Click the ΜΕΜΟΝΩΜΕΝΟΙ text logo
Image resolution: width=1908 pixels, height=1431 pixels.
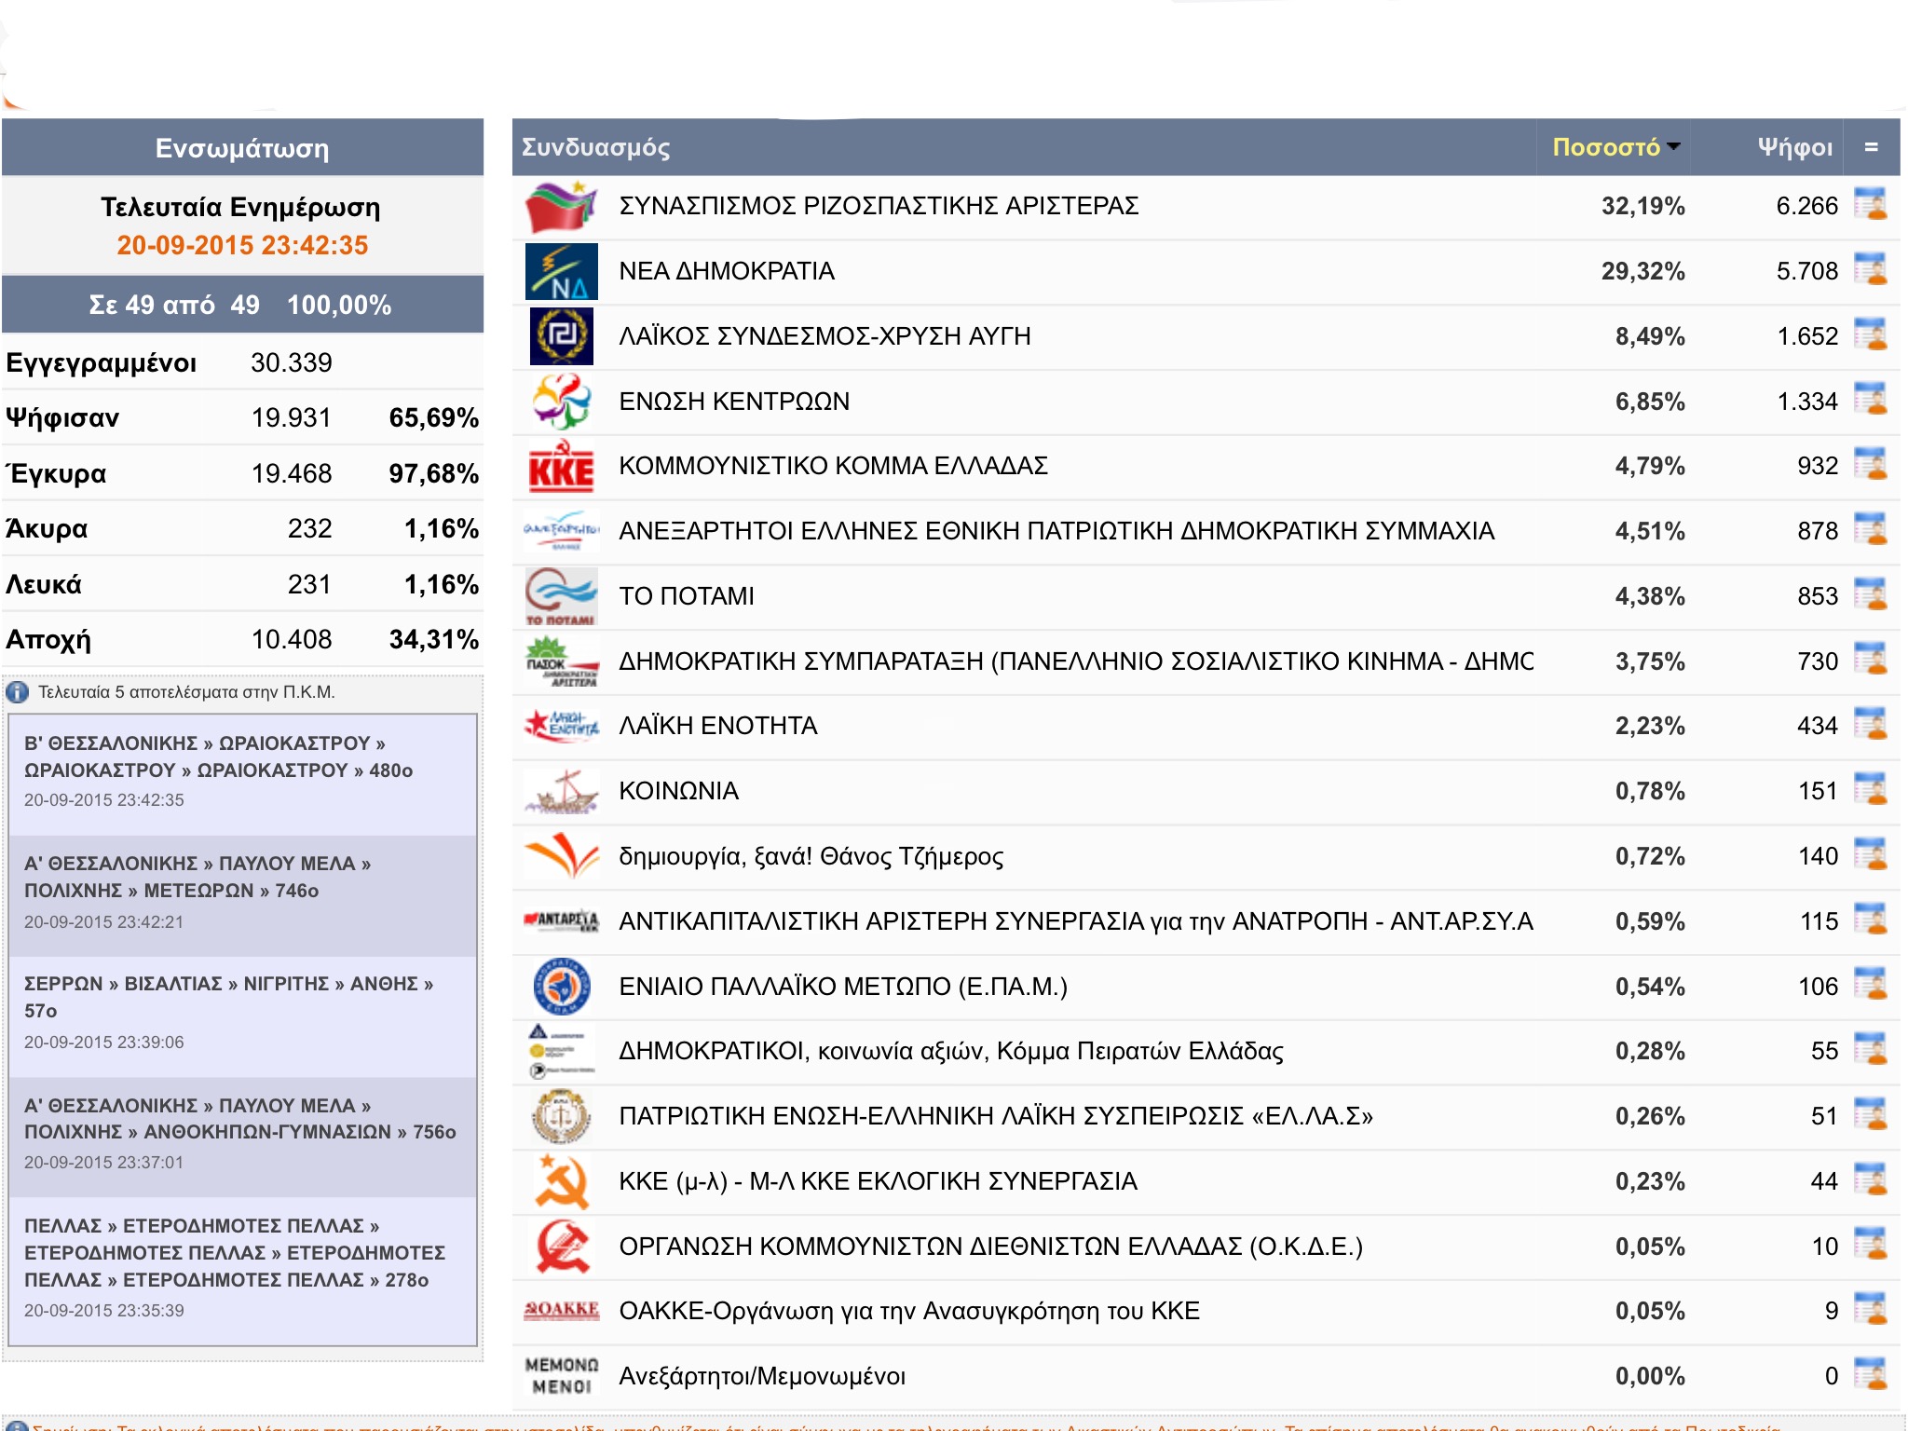561,1376
